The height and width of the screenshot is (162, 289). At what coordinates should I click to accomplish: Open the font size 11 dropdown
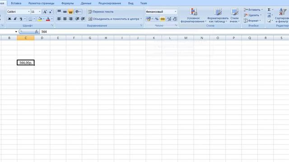coord(39,12)
